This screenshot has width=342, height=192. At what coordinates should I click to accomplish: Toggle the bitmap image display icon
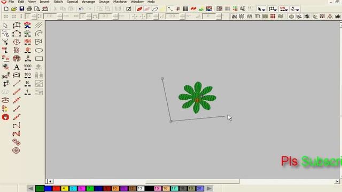tap(209, 9)
